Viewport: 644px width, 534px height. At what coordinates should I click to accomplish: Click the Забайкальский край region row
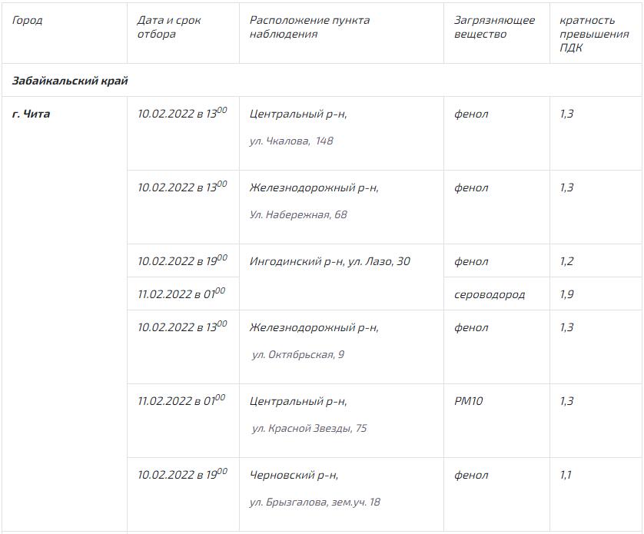coord(70,81)
